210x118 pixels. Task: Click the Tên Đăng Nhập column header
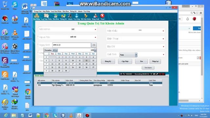[x=100, y=80]
